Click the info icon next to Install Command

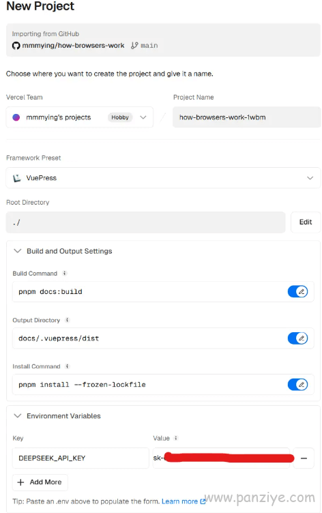tap(67, 366)
